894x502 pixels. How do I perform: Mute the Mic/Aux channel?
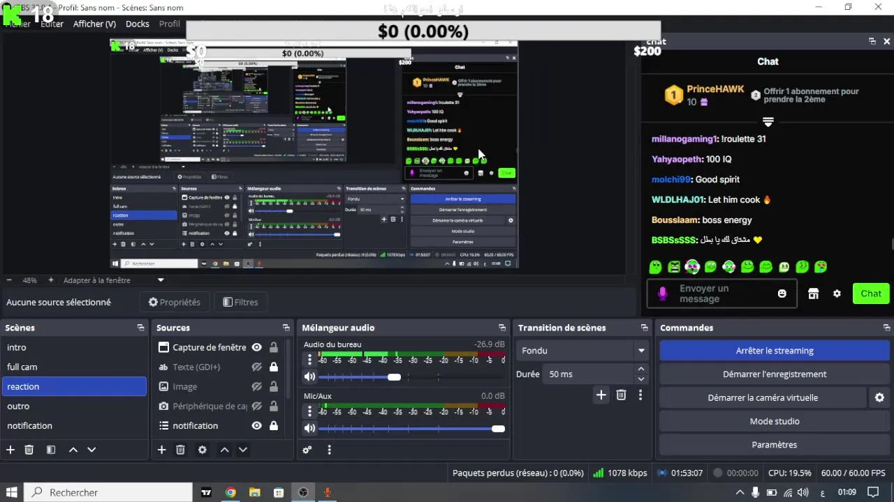[309, 428]
